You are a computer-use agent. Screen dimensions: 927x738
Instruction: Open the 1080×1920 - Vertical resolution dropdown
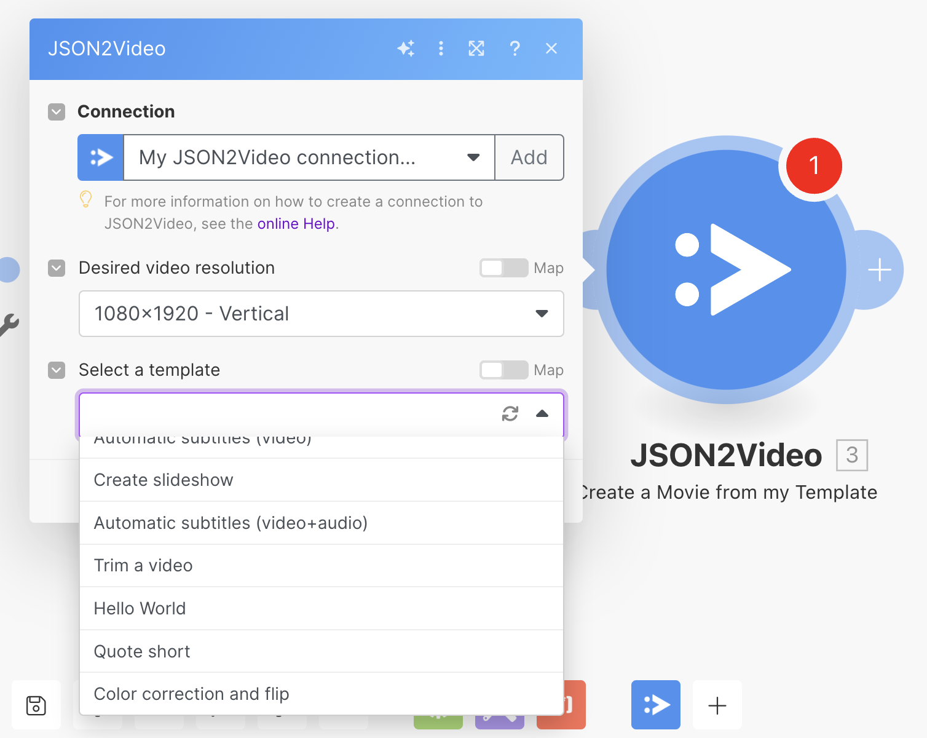pyautogui.click(x=321, y=314)
